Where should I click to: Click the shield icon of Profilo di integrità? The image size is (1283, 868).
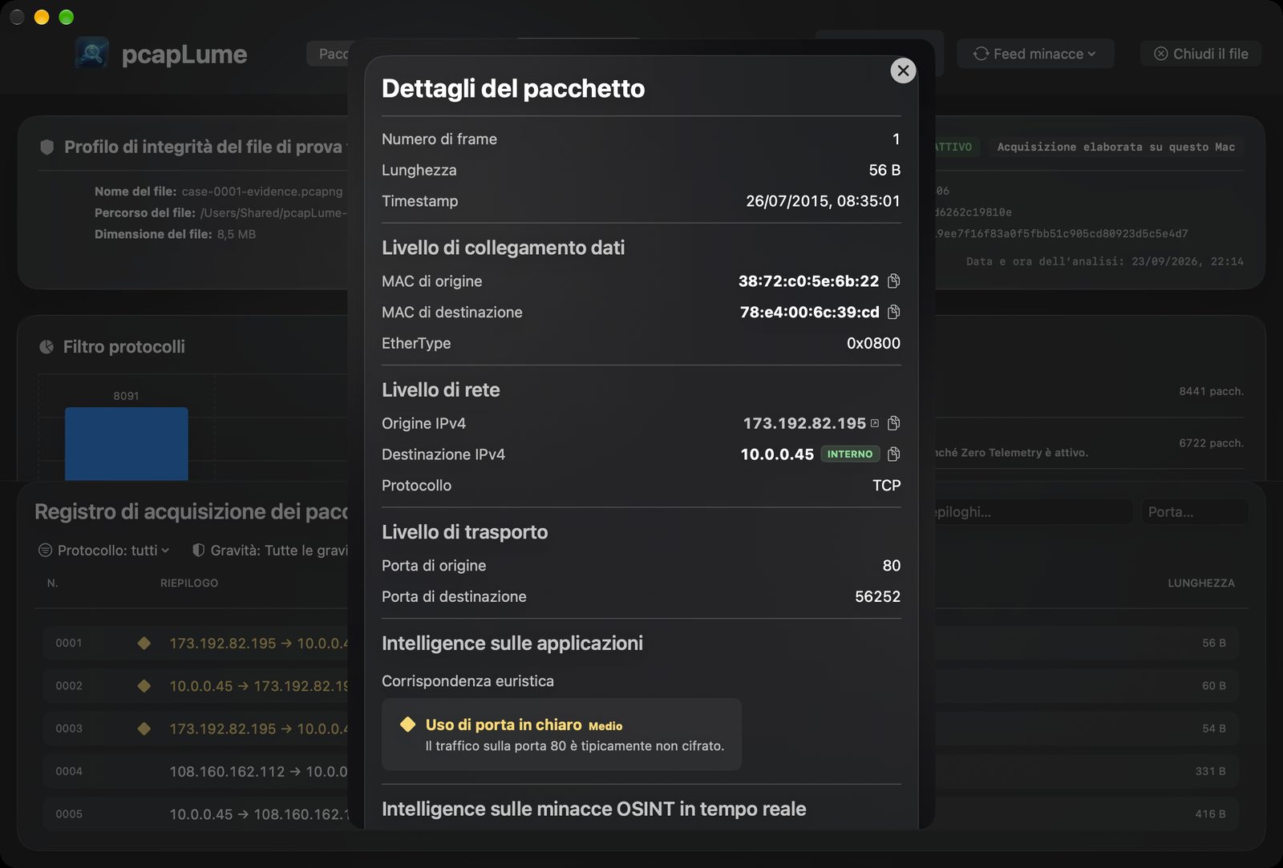pos(47,147)
